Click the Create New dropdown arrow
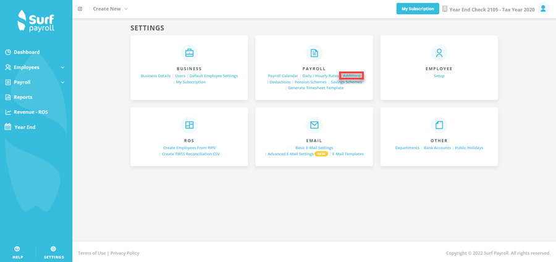The width and height of the screenshot is (556, 262). tap(126, 9)
